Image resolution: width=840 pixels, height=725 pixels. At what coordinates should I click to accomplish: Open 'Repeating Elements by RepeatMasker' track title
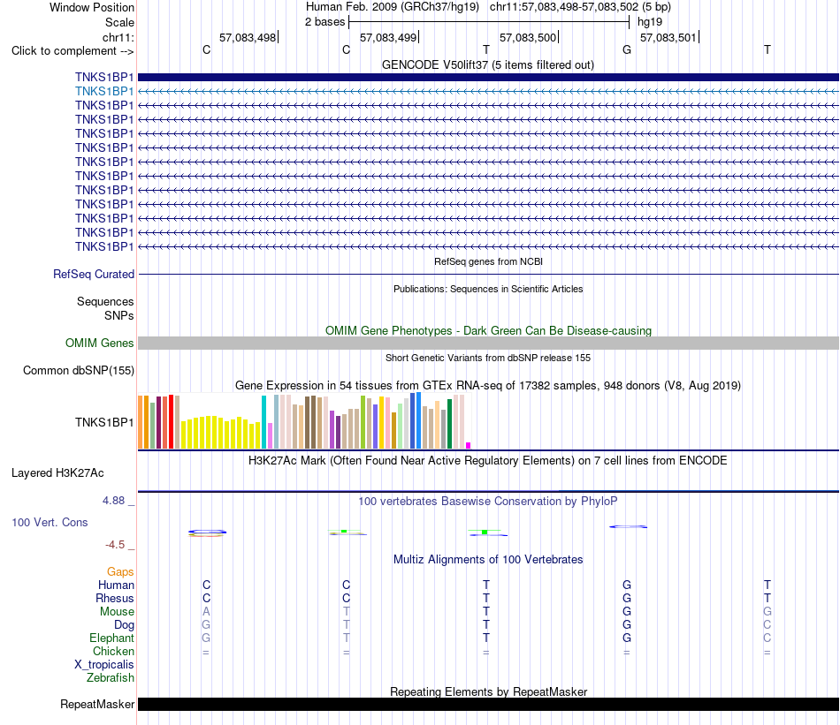(x=488, y=691)
